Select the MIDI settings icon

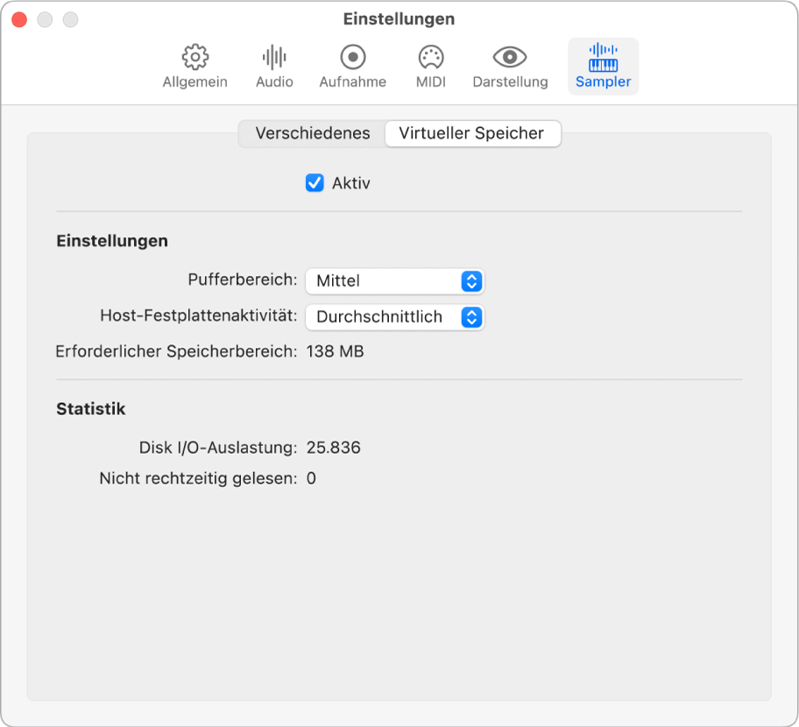pos(430,66)
